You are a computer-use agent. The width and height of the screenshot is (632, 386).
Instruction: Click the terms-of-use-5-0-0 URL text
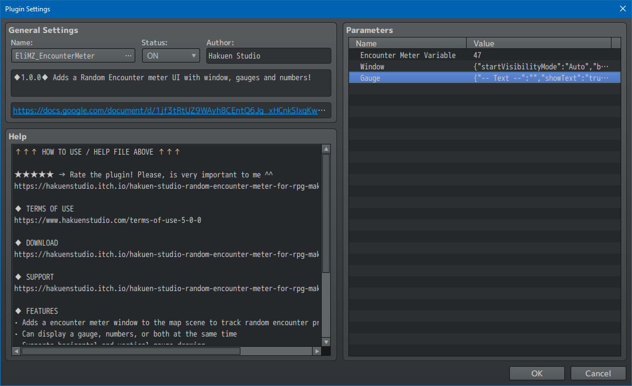coord(107,220)
